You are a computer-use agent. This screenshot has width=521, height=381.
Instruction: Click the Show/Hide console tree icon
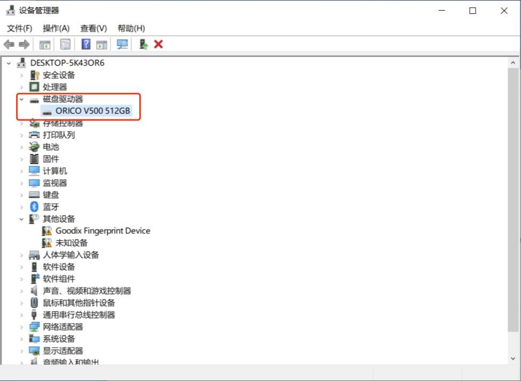tap(45, 44)
